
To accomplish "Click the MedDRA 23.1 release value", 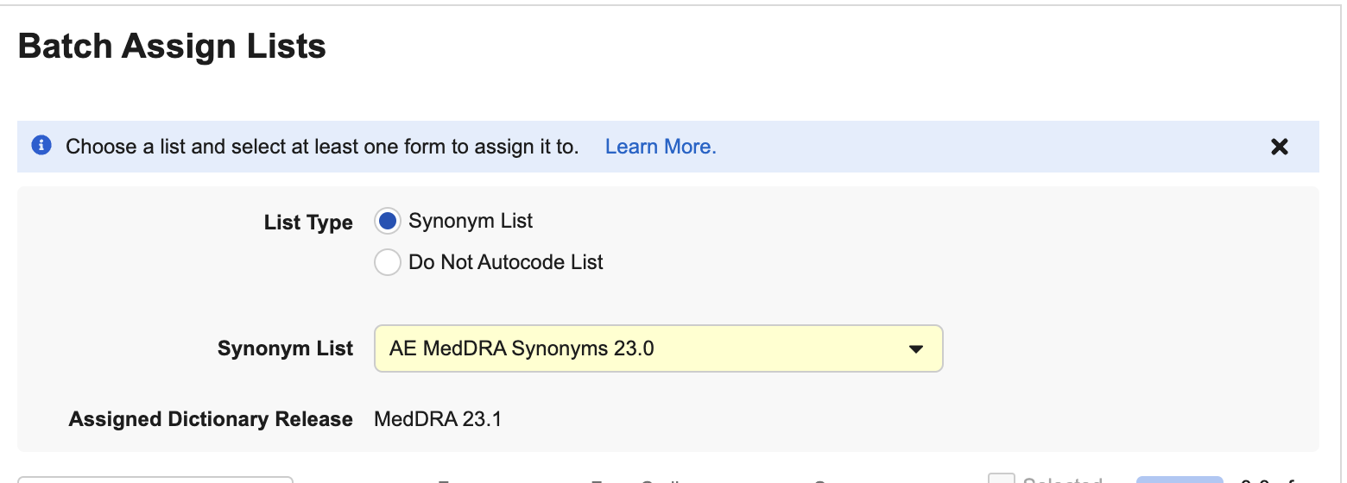I will click(438, 419).
